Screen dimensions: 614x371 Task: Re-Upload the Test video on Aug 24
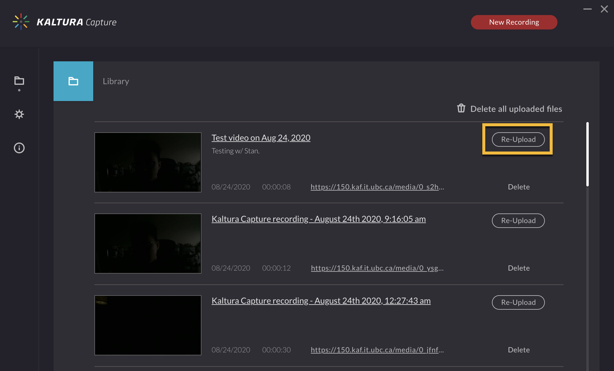point(518,140)
